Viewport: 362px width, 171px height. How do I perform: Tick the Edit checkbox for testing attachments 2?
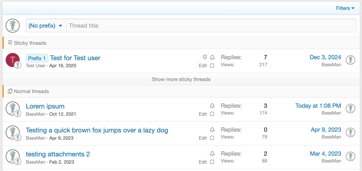(x=212, y=162)
